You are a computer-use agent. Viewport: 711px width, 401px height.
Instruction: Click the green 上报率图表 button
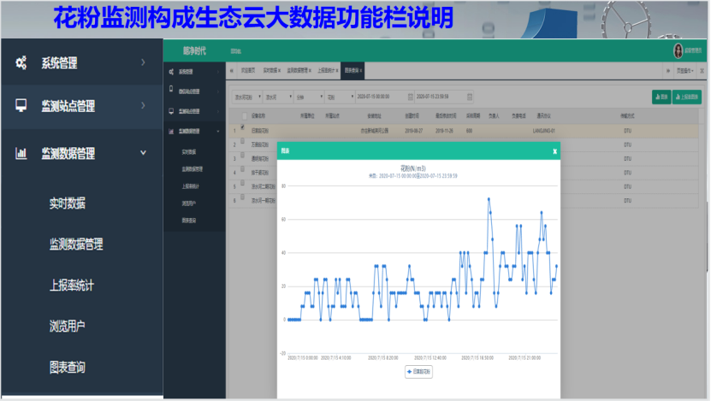688,97
